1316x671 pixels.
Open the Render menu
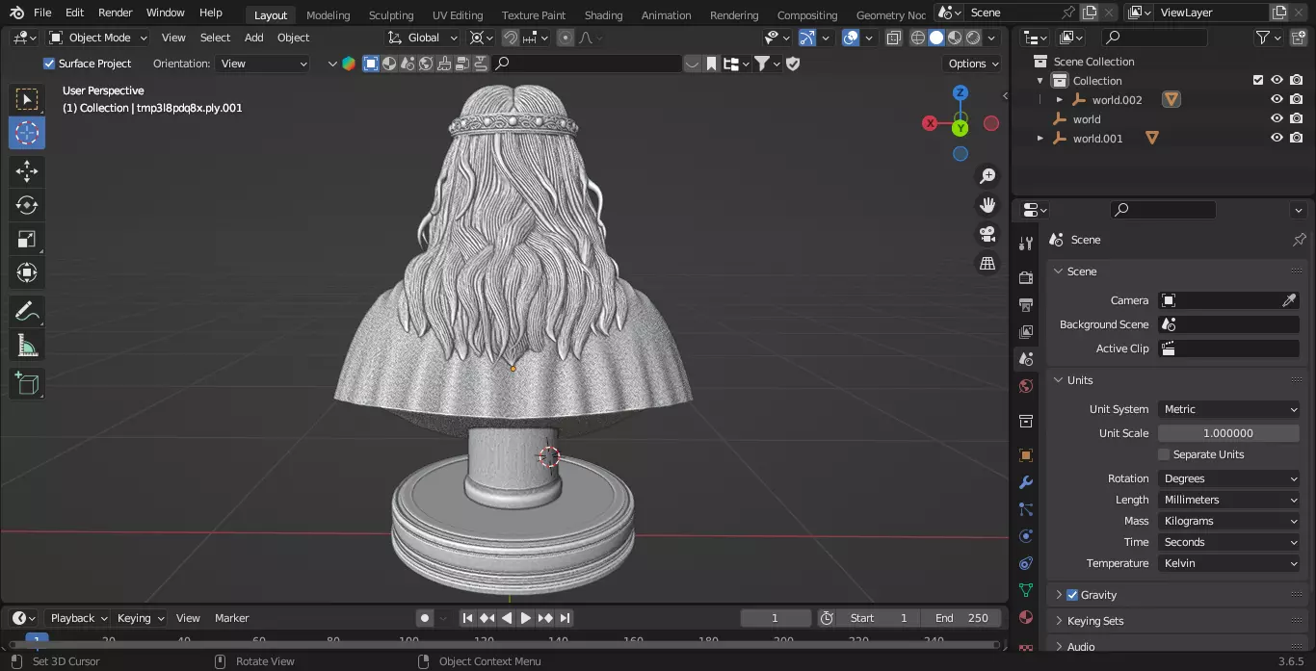click(x=115, y=13)
